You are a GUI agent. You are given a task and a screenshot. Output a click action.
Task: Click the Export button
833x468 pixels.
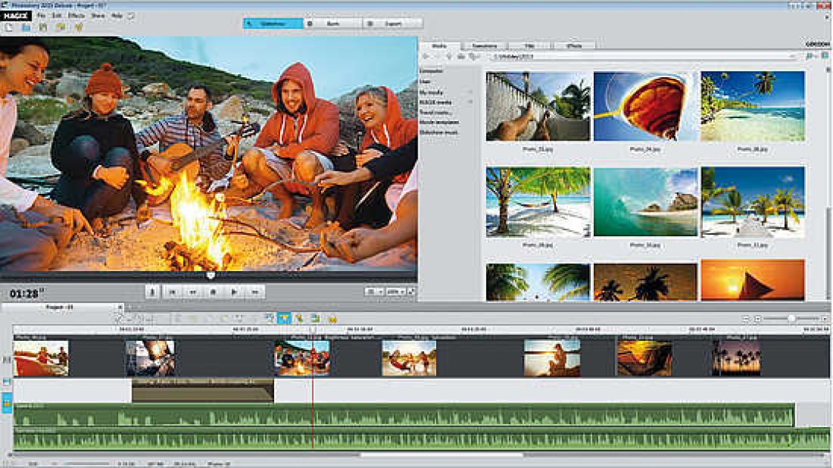(x=393, y=24)
